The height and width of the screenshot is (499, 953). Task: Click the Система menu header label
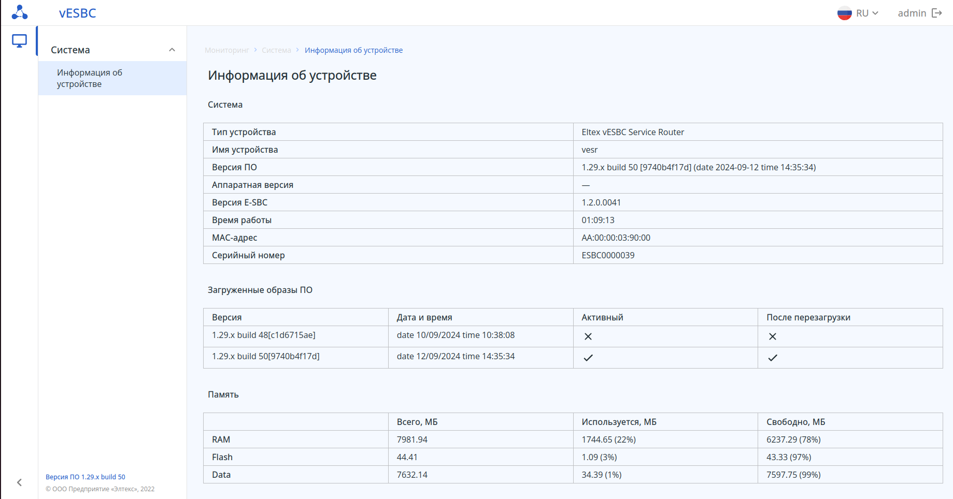[x=70, y=50]
